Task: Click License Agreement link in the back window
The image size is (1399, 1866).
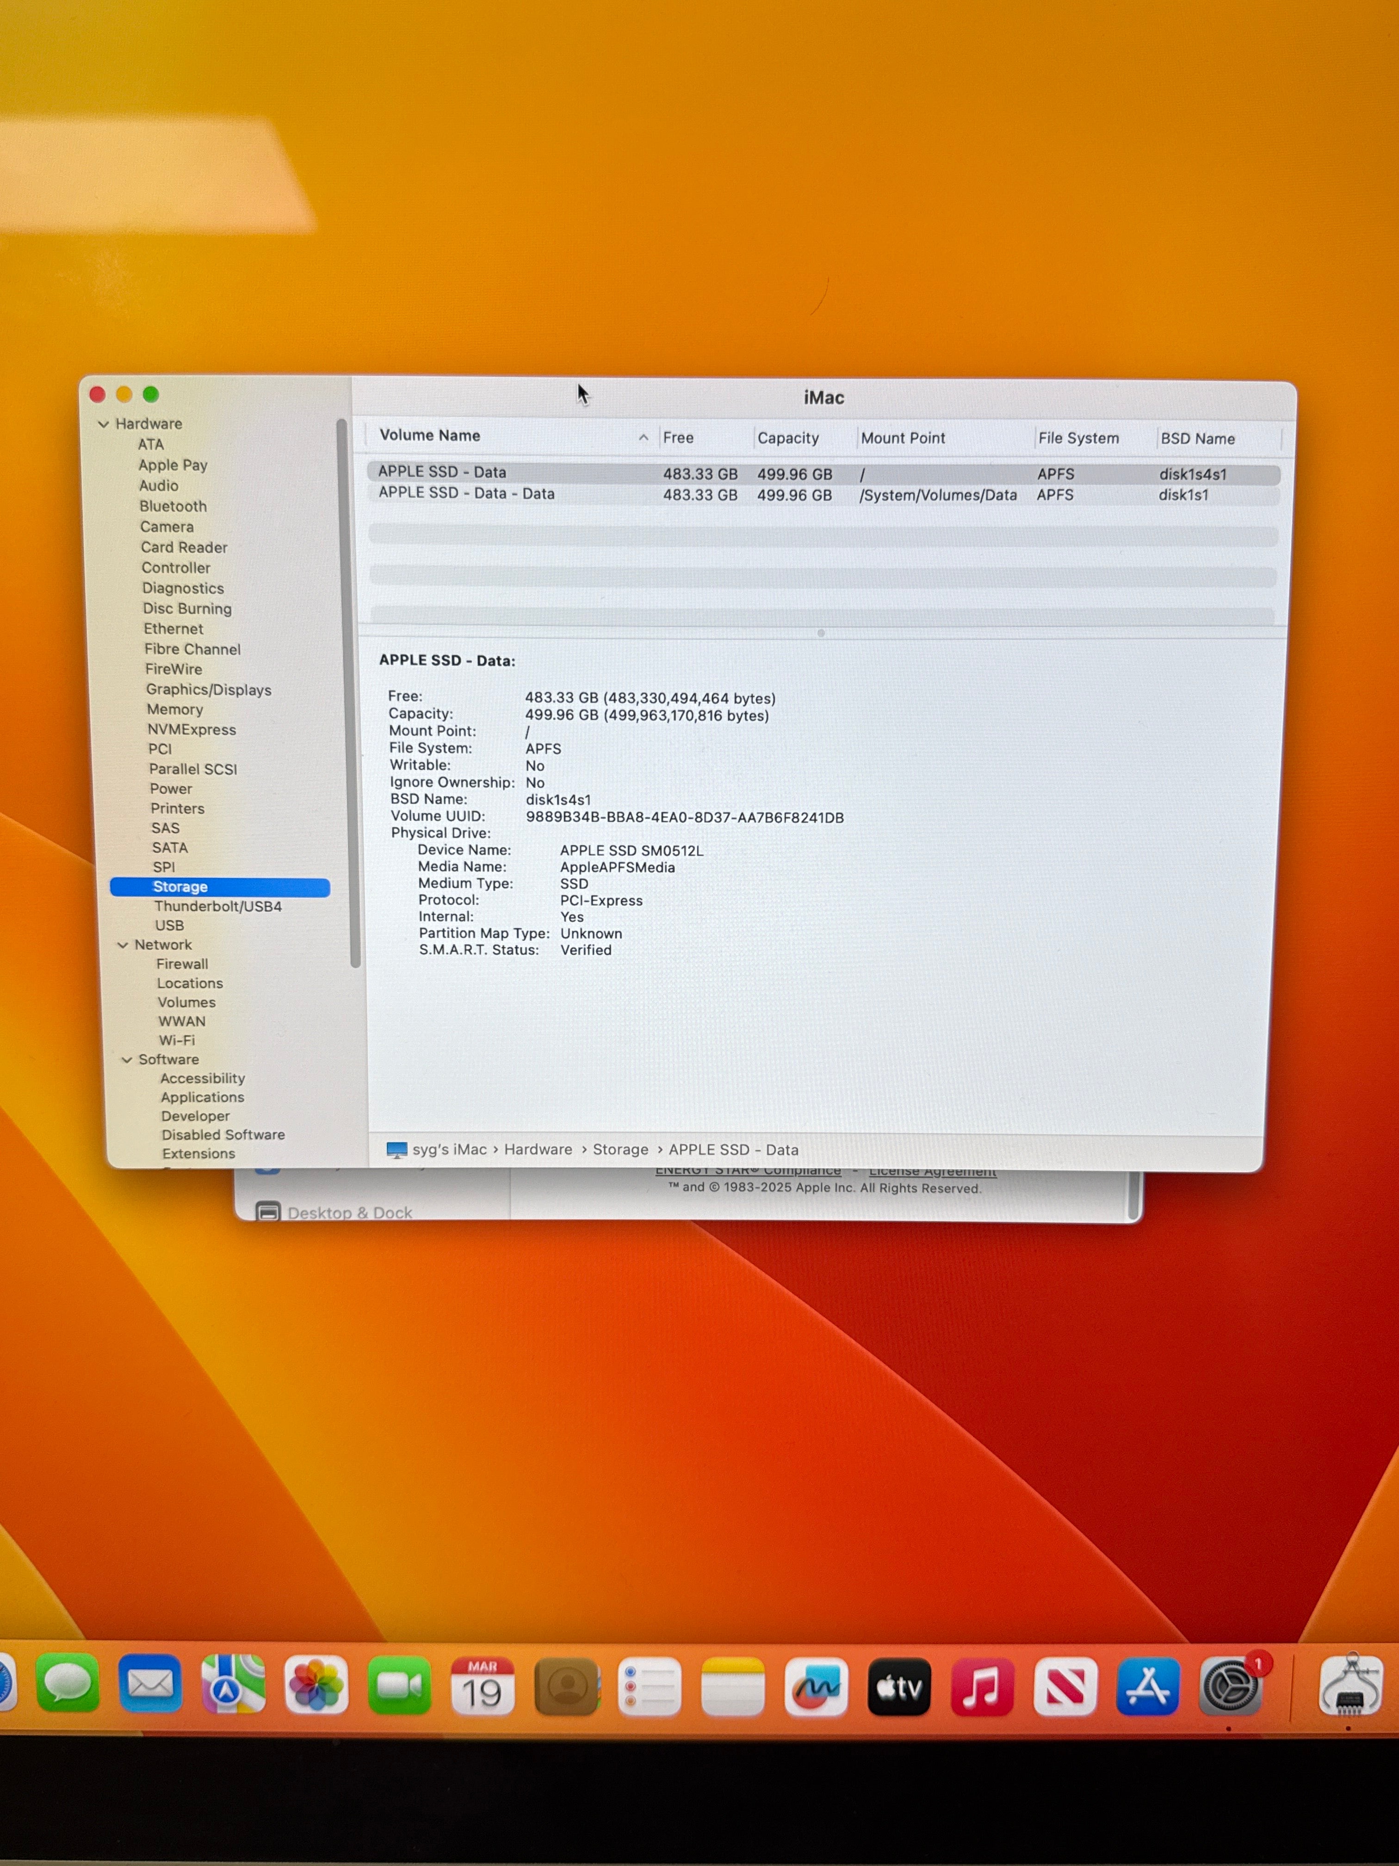Action: (933, 1173)
